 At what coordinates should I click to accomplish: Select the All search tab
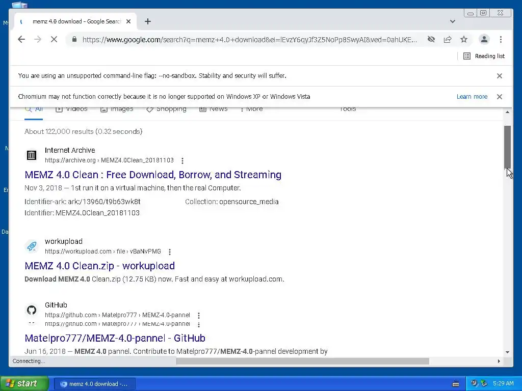34,109
